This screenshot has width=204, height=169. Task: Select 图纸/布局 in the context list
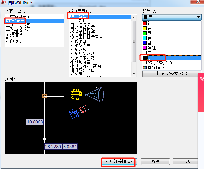coord(15,21)
